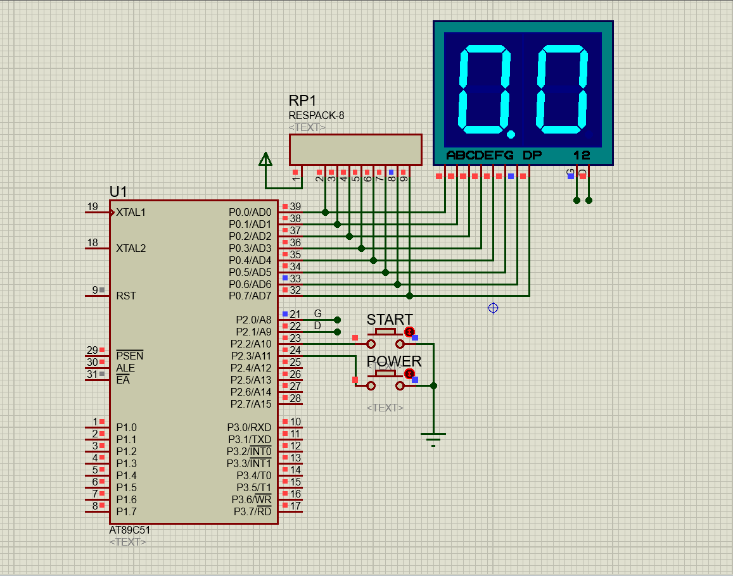Select the ground terminal symbol
The width and height of the screenshot is (733, 576).
click(433, 436)
